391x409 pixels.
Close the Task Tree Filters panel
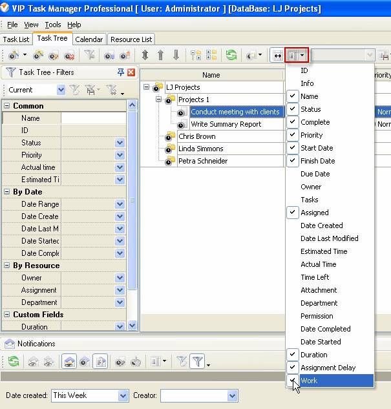(131, 72)
